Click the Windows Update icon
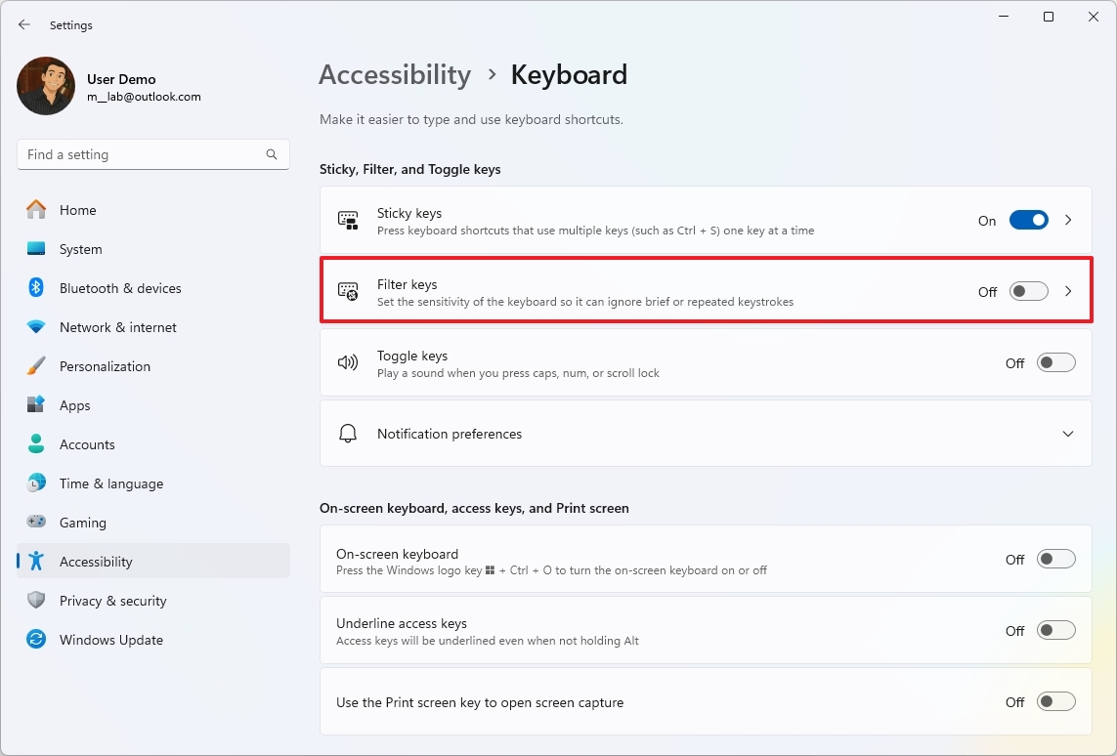 [36, 640]
